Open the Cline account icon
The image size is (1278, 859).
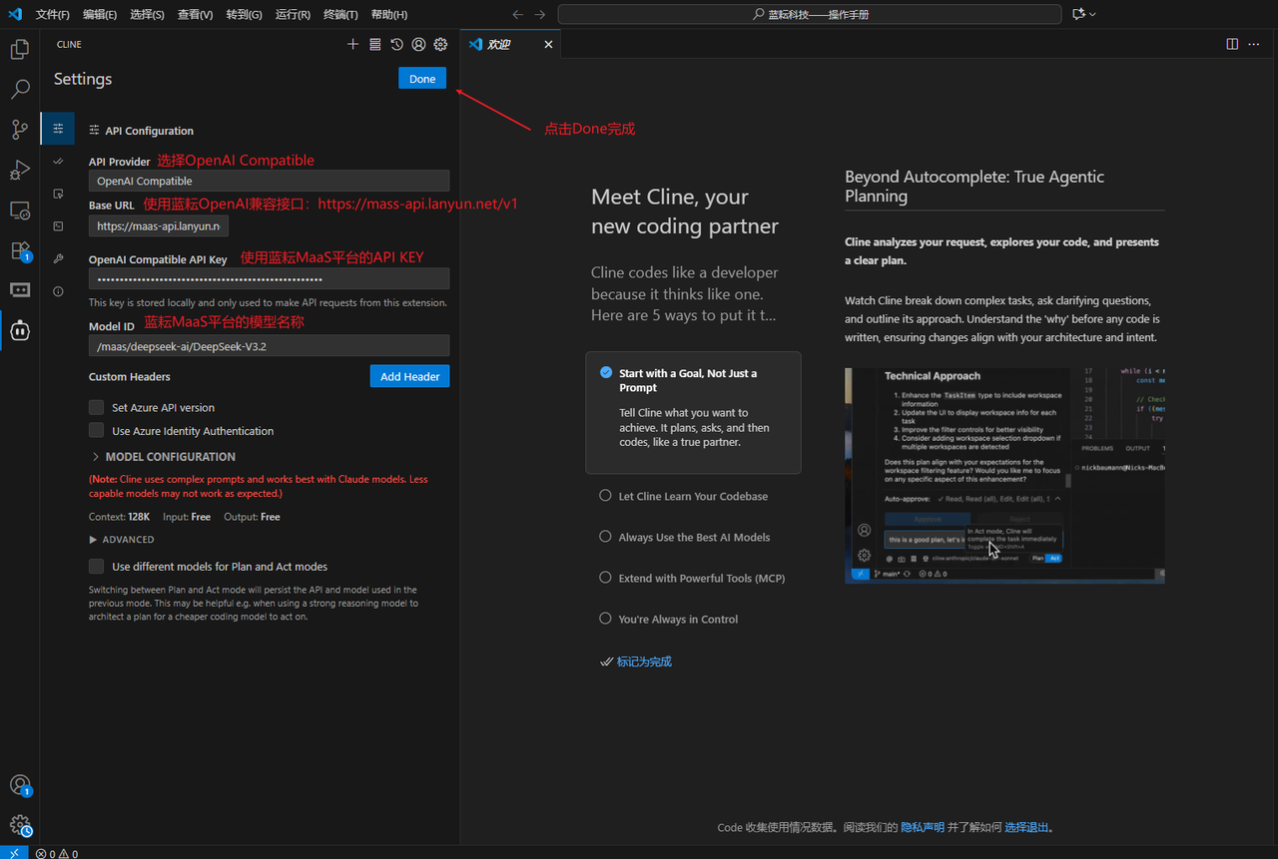click(x=418, y=45)
